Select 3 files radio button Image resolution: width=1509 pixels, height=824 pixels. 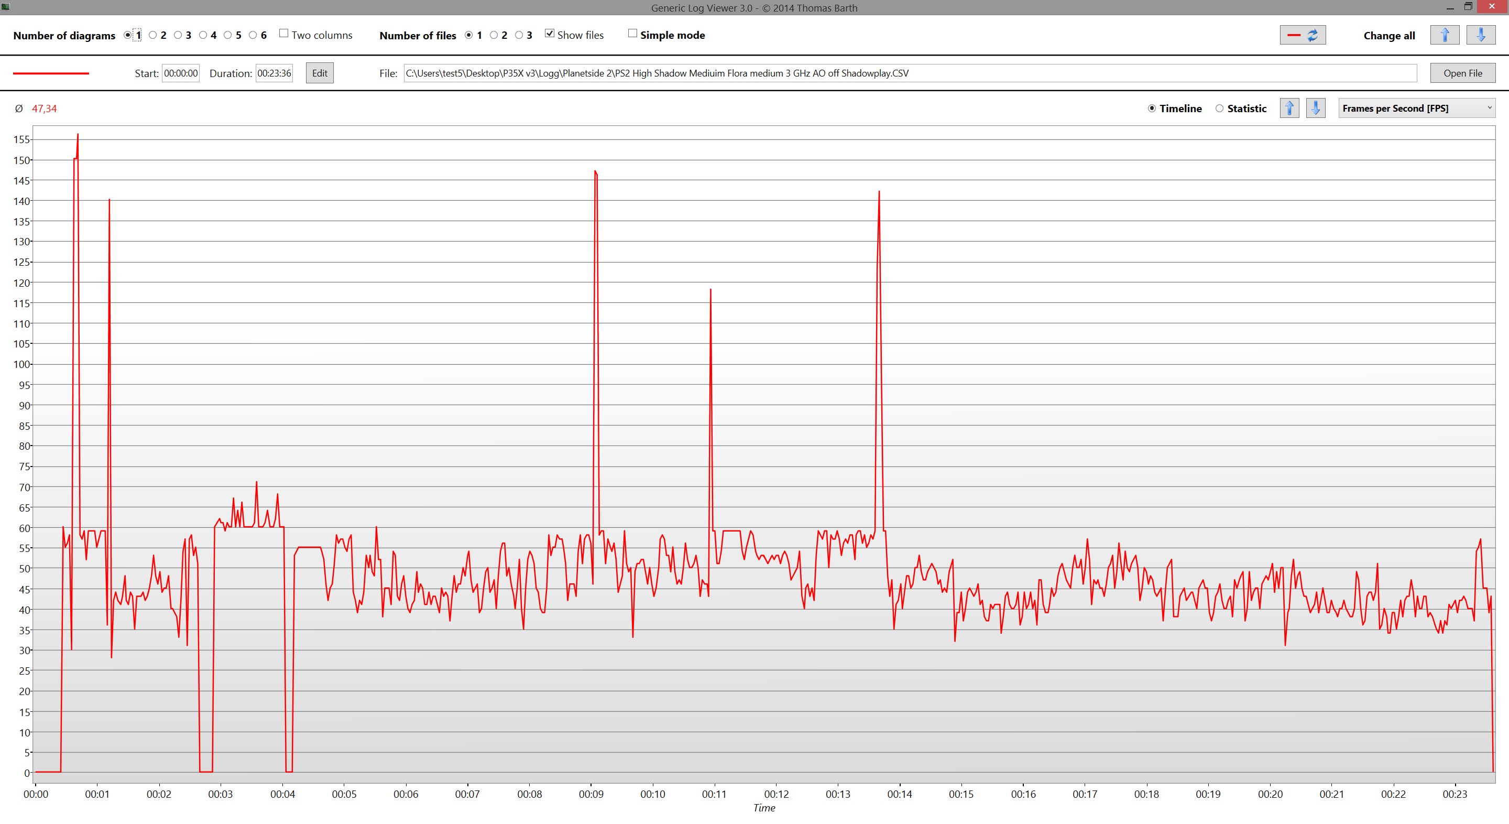click(x=519, y=35)
